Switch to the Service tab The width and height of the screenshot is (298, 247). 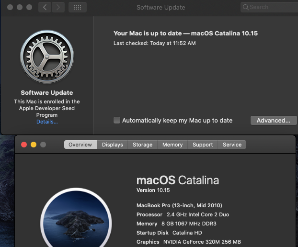click(x=232, y=145)
